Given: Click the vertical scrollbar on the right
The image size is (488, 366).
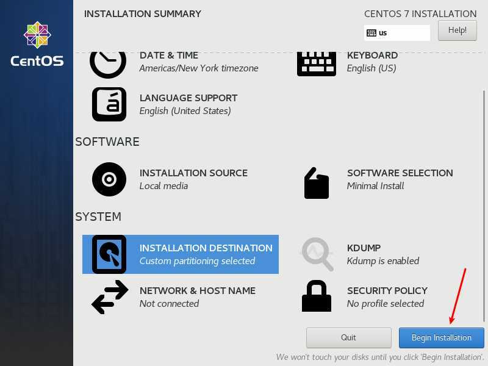Looking at the screenshot, I should coord(484,206).
